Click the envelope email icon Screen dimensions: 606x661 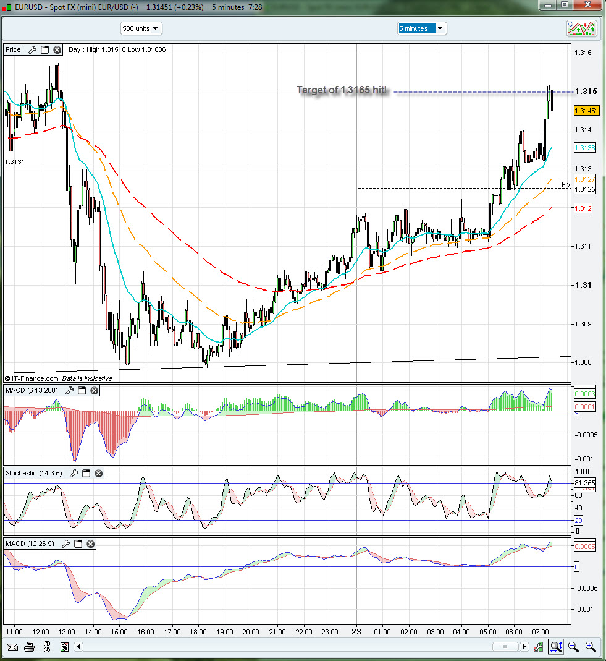tap(12, 647)
